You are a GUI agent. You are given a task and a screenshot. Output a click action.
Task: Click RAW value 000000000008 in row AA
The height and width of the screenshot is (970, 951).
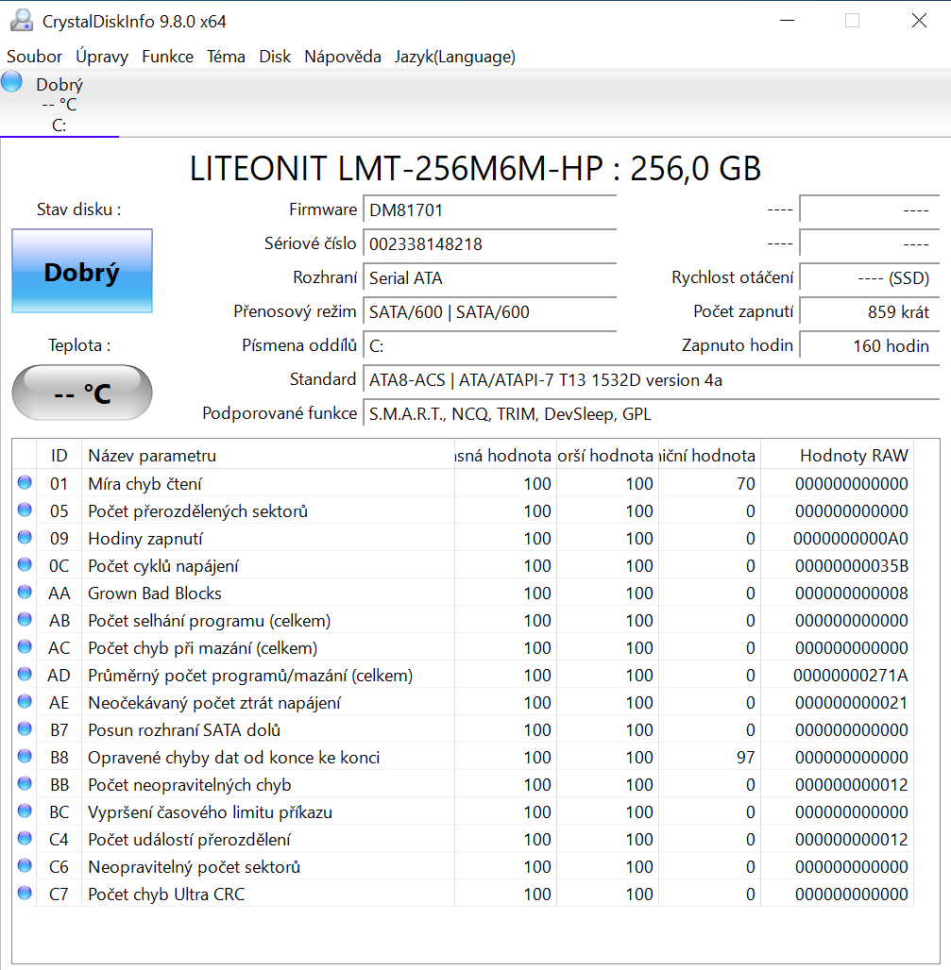(851, 594)
